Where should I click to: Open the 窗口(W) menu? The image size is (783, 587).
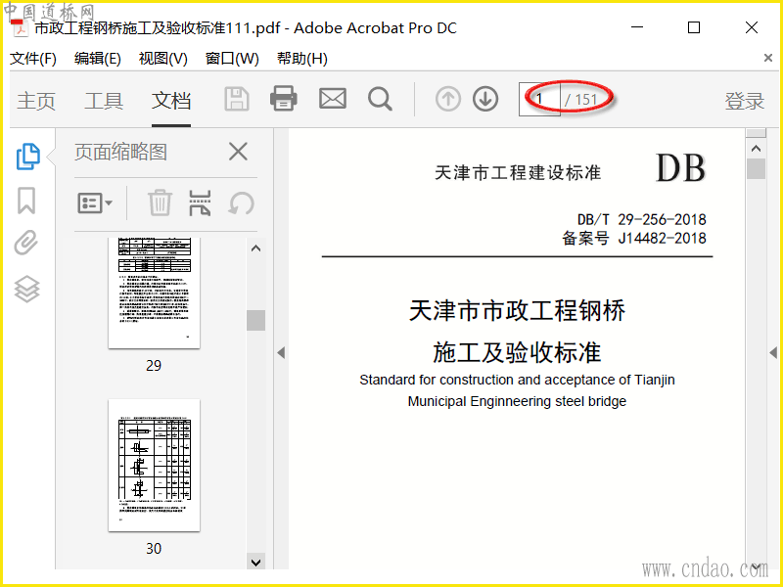[x=232, y=59]
